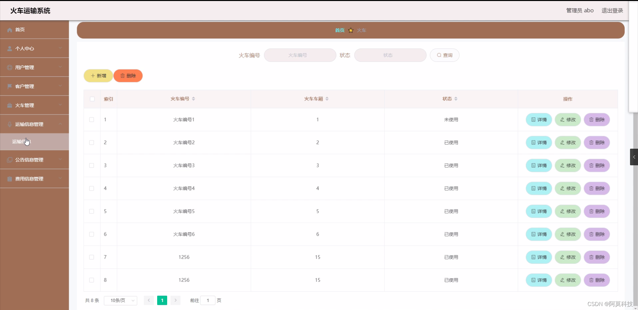Click the magnifier icon inside the 查询 button
The width and height of the screenshot is (638, 310).
[x=439, y=55]
